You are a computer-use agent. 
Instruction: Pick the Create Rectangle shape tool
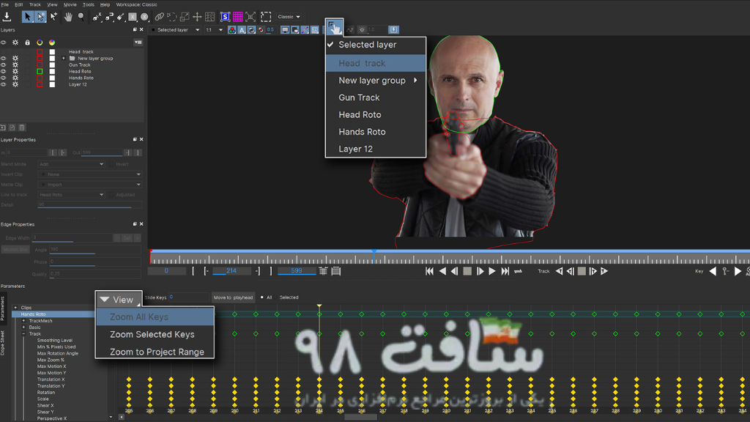click(133, 17)
